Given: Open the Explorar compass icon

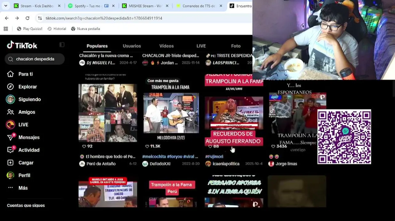Looking at the screenshot, I should [10, 87].
